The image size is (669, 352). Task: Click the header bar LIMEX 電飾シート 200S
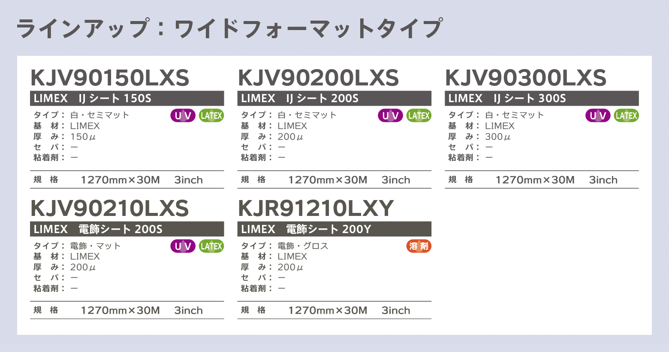(127, 229)
